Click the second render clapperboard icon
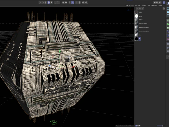The image size is (169, 127). click(x=157, y=2)
